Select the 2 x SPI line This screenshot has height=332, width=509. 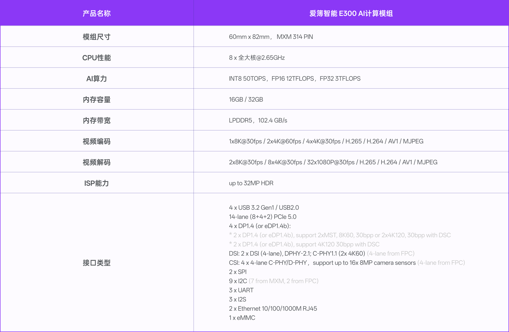pyautogui.click(x=237, y=272)
